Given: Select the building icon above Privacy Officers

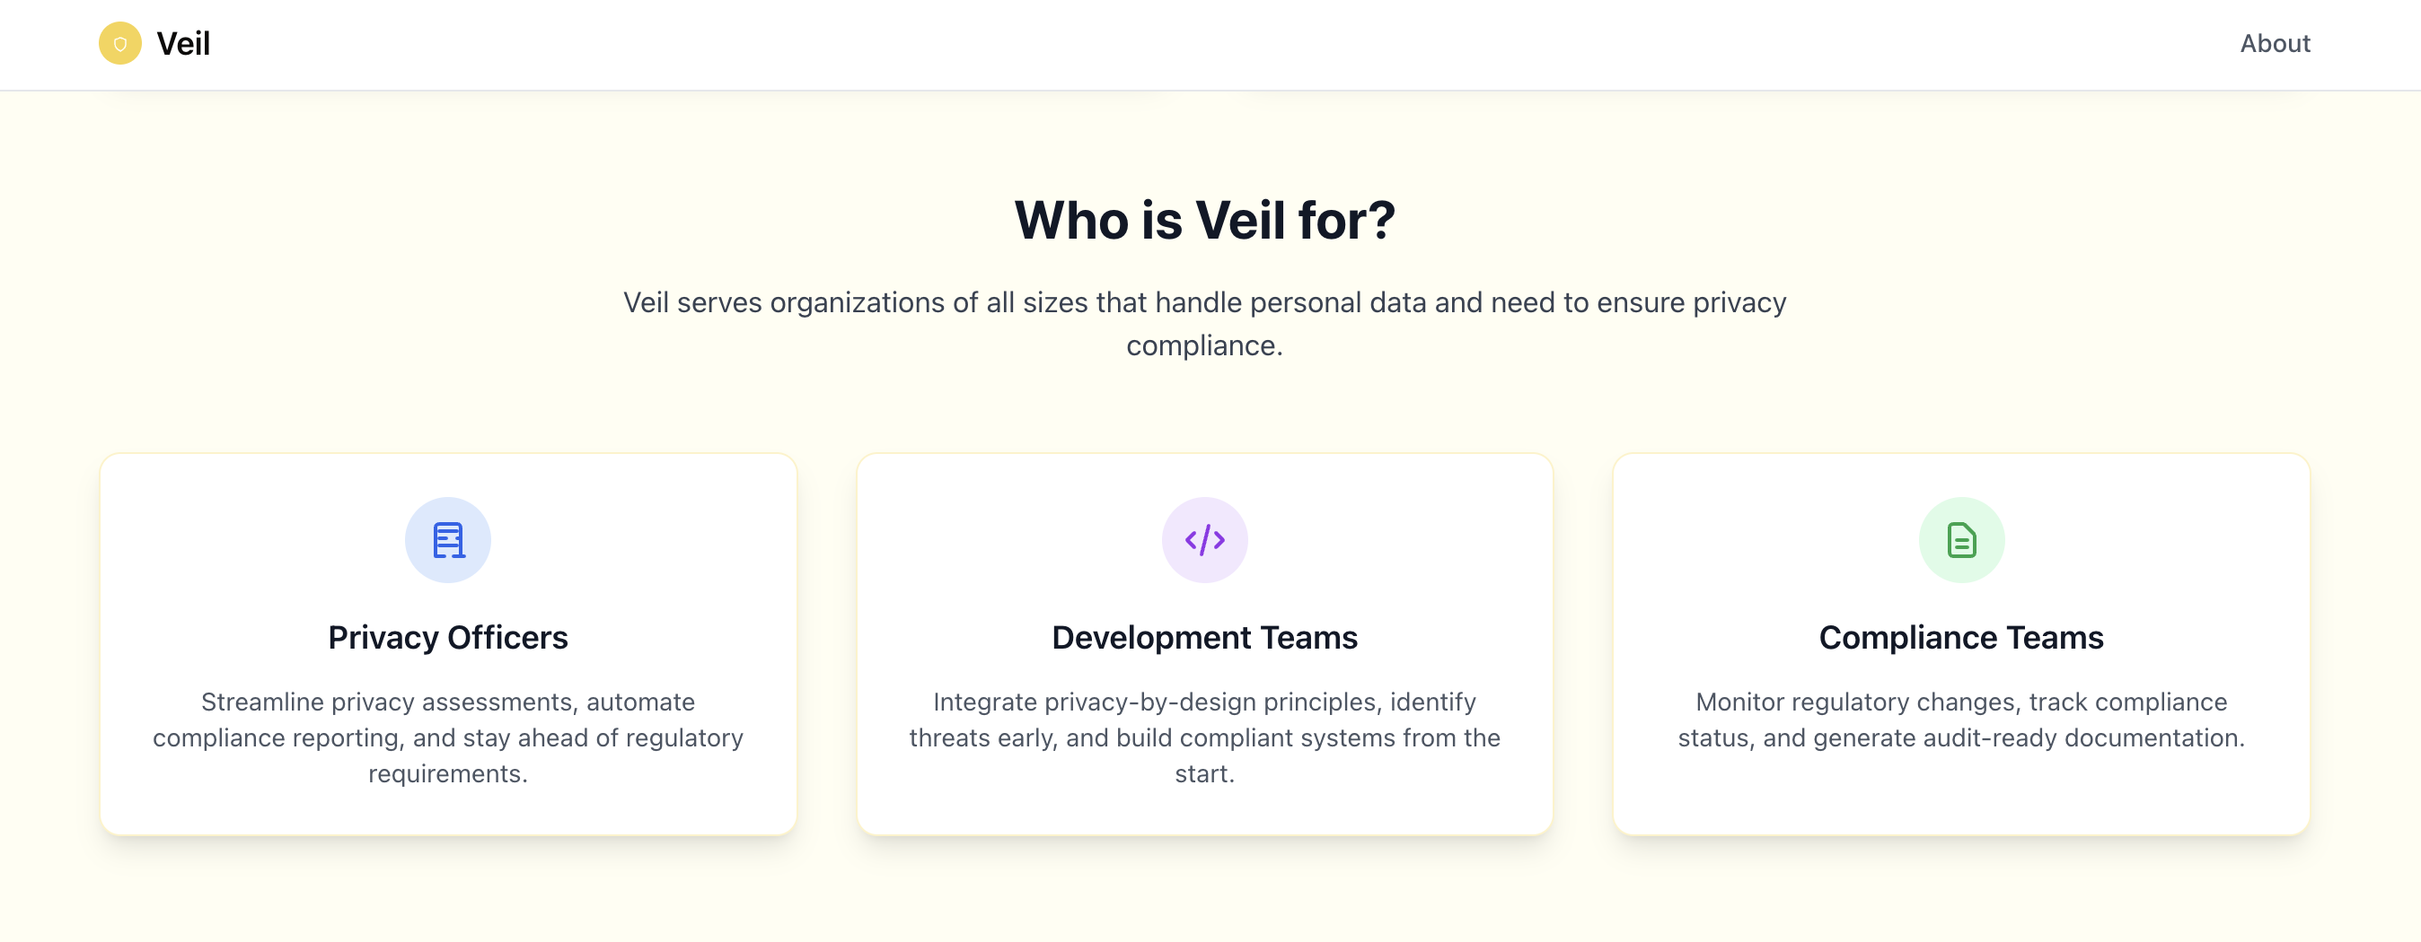Looking at the screenshot, I should coord(447,538).
